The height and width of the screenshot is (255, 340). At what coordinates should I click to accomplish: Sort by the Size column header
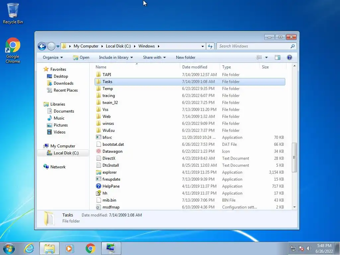coord(273,67)
